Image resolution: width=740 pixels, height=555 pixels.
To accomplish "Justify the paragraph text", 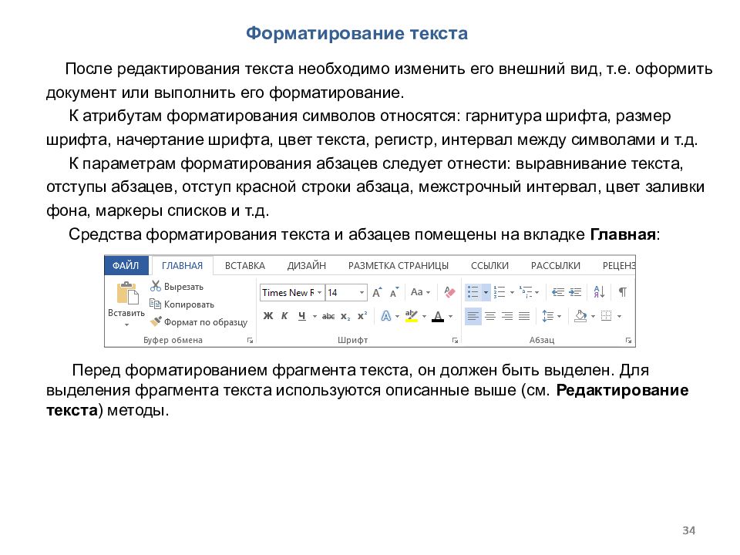I will click(x=524, y=316).
